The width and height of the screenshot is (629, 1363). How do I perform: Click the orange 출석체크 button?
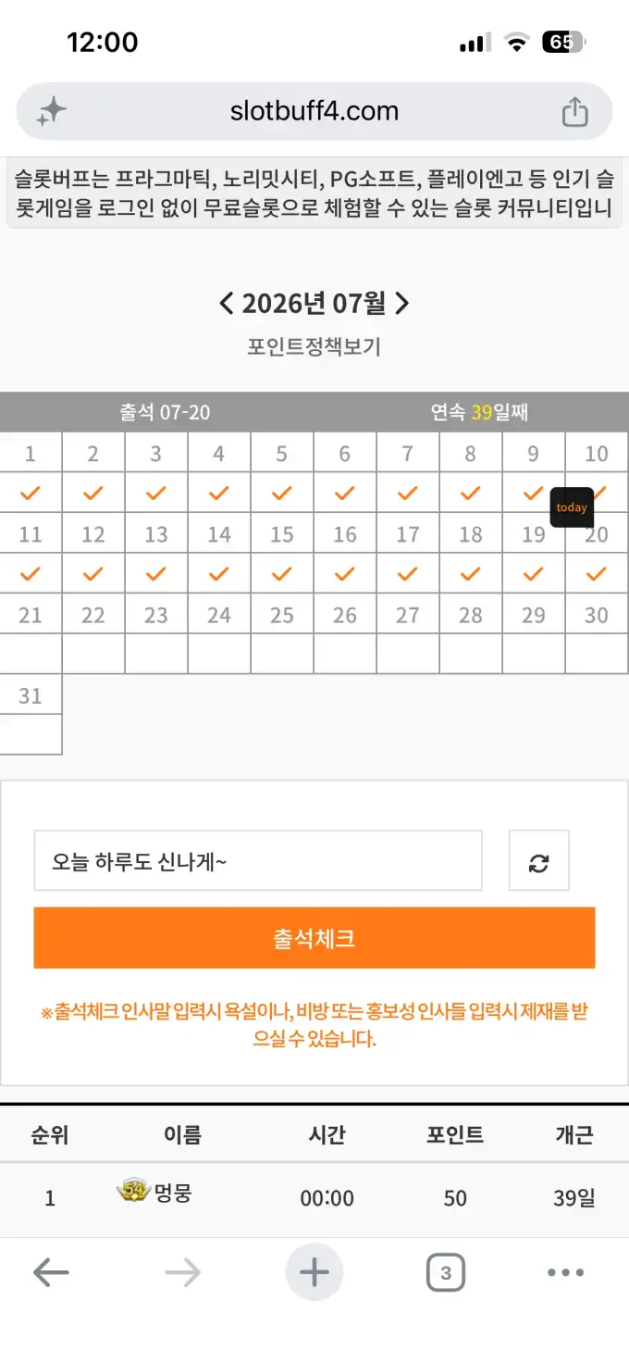[314, 938]
